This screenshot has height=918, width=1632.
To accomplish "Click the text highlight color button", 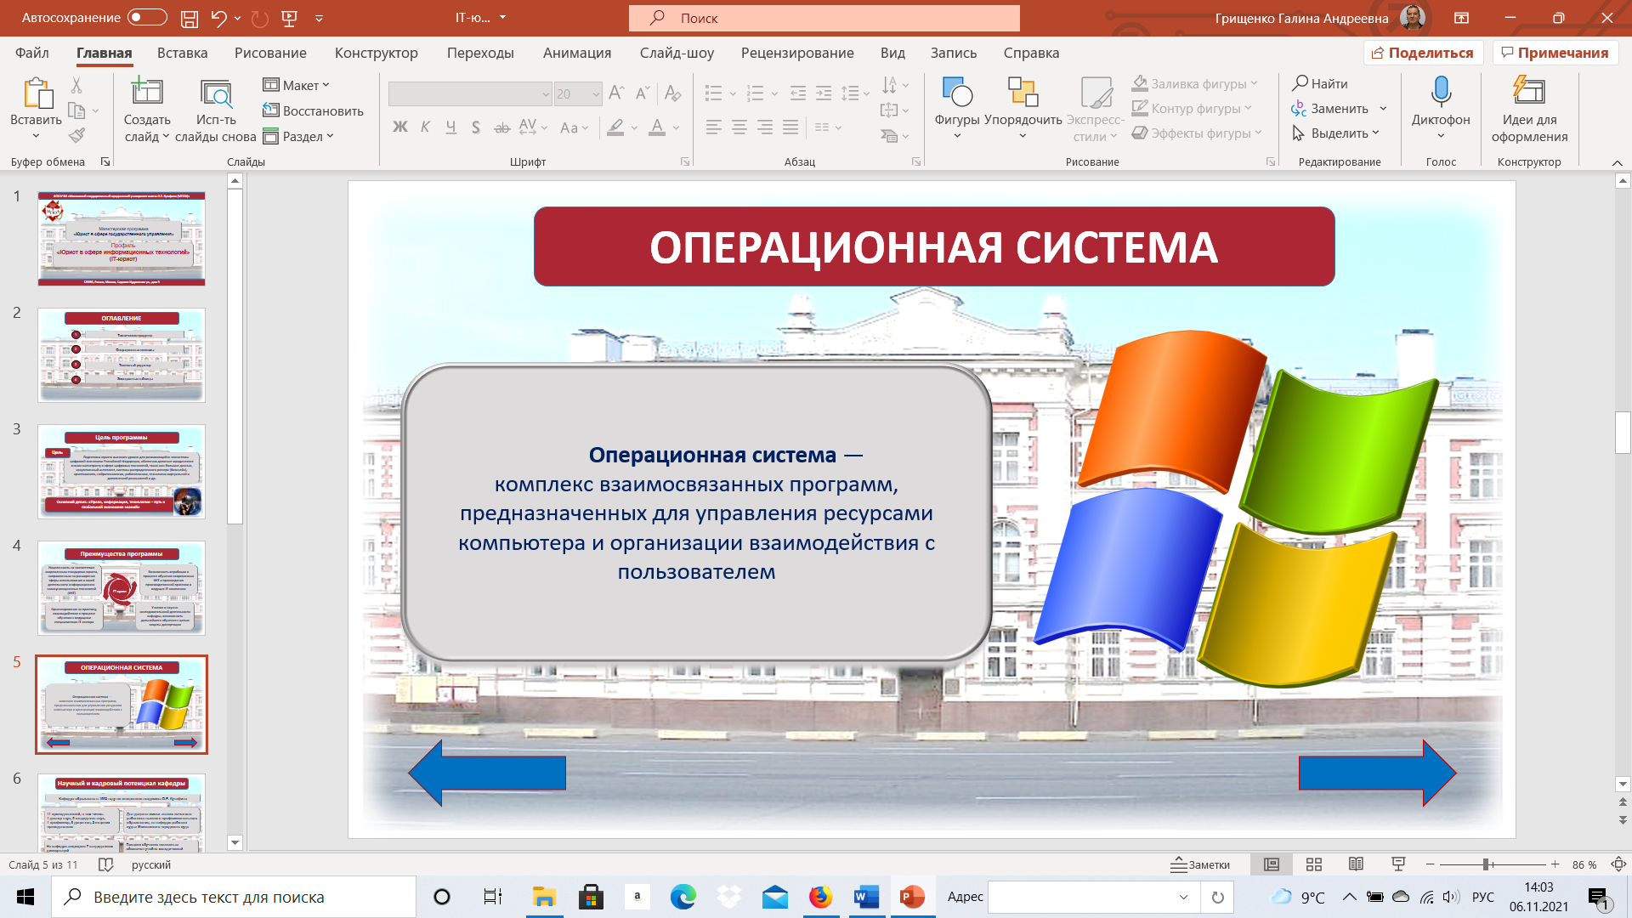I will click(x=616, y=127).
